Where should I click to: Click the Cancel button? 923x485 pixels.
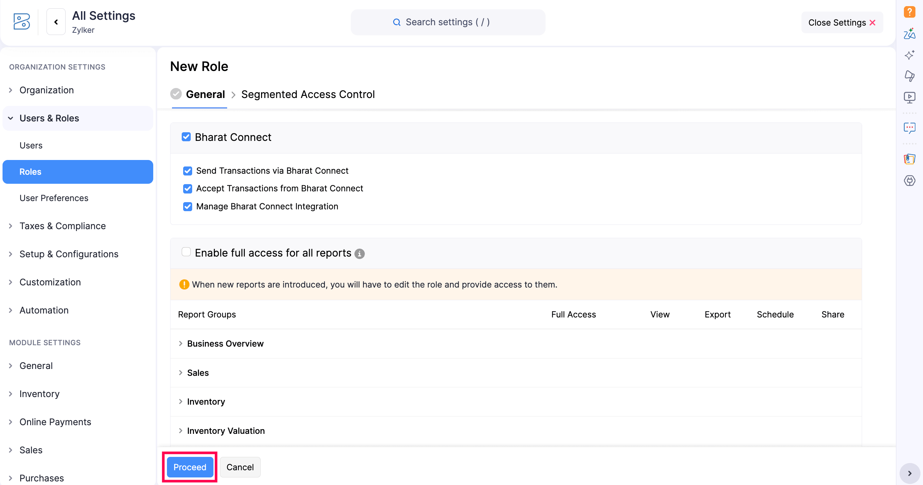pos(240,467)
